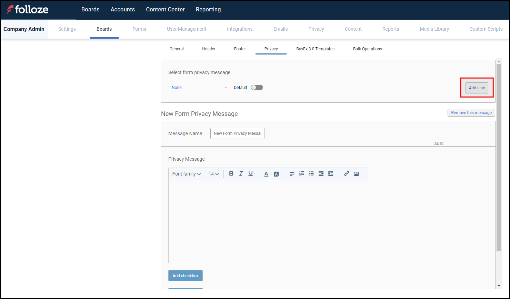
Task: Open the Font family dropdown
Action: (186, 173)
